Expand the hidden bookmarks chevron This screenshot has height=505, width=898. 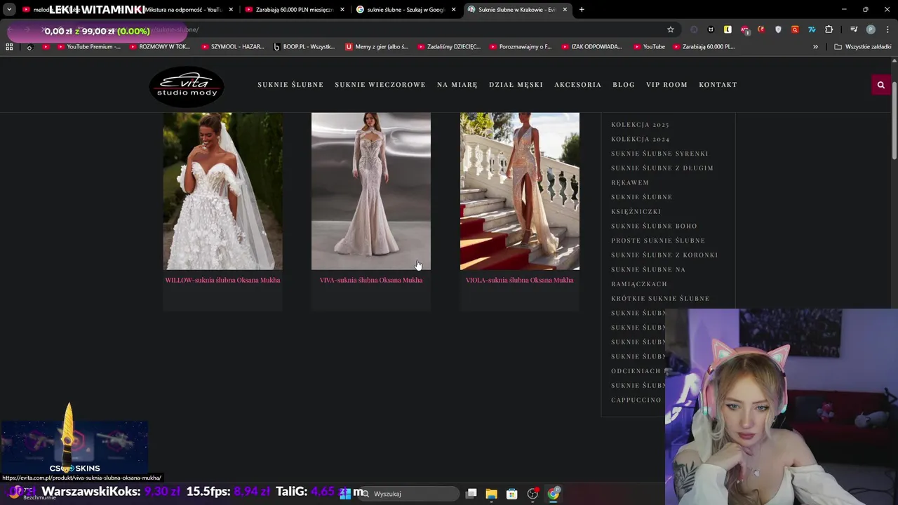click(815, 46)
